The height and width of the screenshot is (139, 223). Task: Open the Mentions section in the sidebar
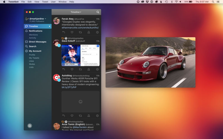click(33, 35)
